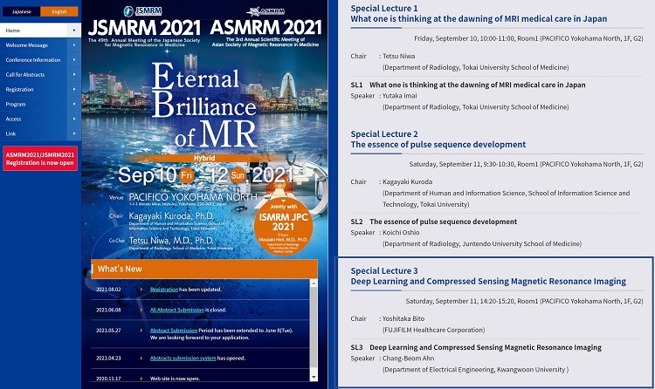
Task: Click the arrow beside Call for Abstracts
Action: [74, 75]
